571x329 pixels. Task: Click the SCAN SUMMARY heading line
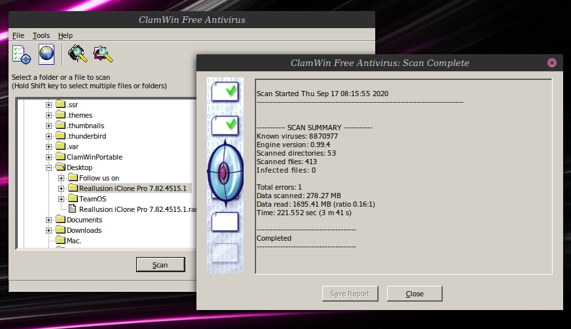pos(314,128)
